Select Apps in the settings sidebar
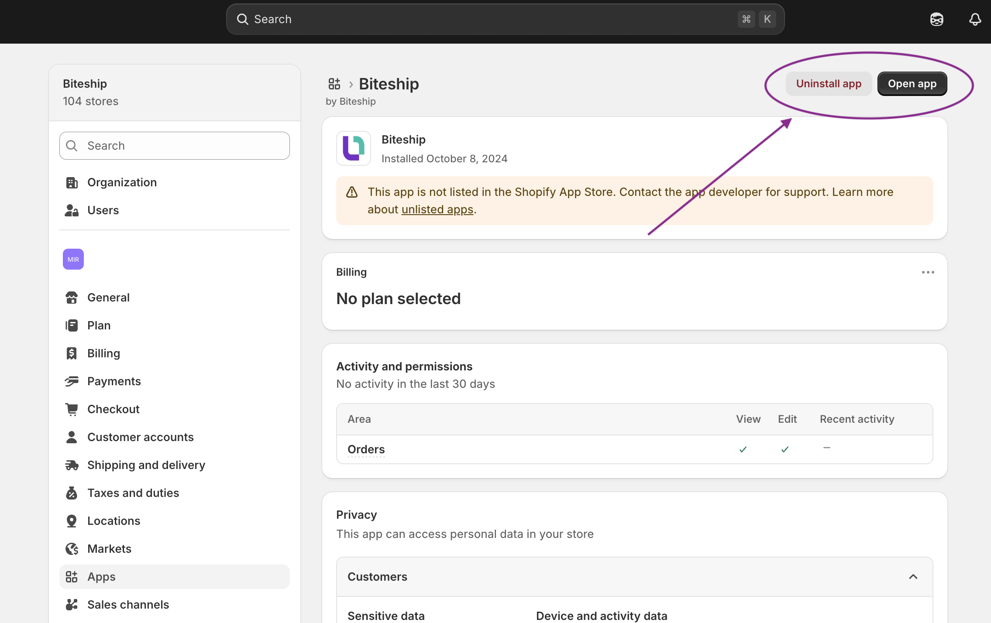 [175, 577]
